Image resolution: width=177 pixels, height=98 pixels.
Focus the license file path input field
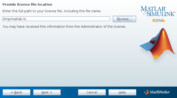click(56, 19)
